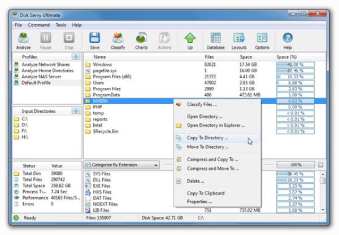
Task: Click the Analyze toolbar icon
Action: click(24, 41)
